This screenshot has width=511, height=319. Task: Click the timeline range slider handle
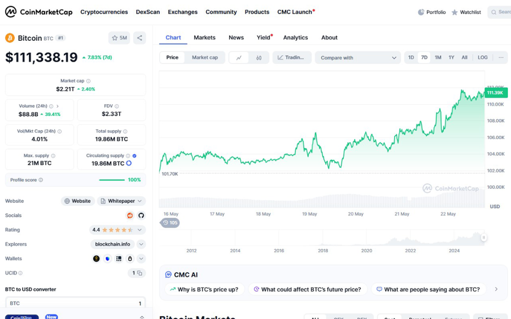coord(484,238)
